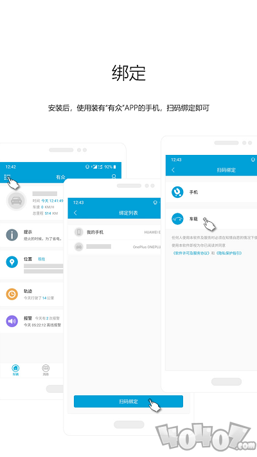Select the car icon in the 绑定列表 row

[78, 247]
